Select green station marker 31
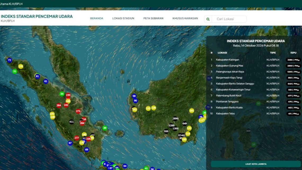The height and width of the screenshot is (170, 302). [15, 71]
